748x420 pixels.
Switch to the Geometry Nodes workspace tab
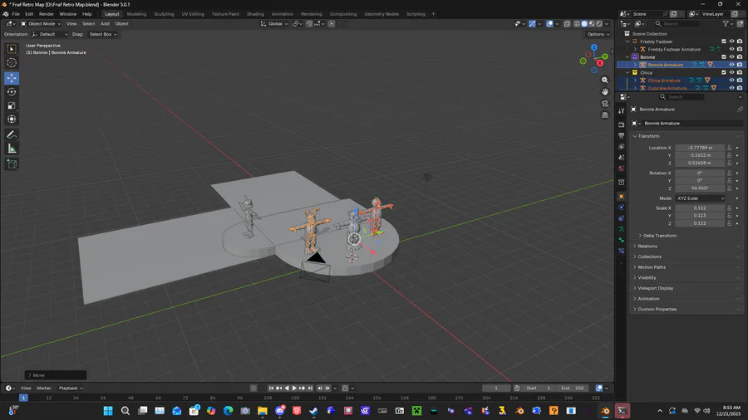(381, 14)
